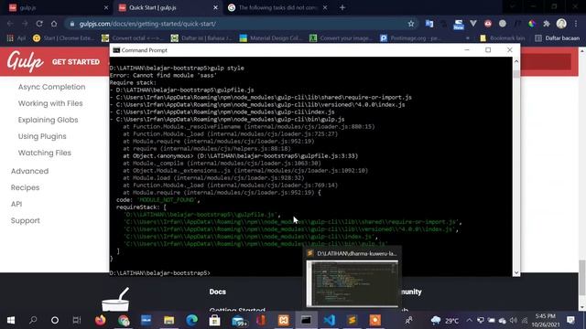This screenshot has height=329, width=586.
Task: Open Apps shortcut in bookmarks bar
Action: point(16,38)
